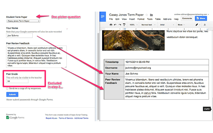
Task: Open the File menu
Action: [x=111, y=19]
